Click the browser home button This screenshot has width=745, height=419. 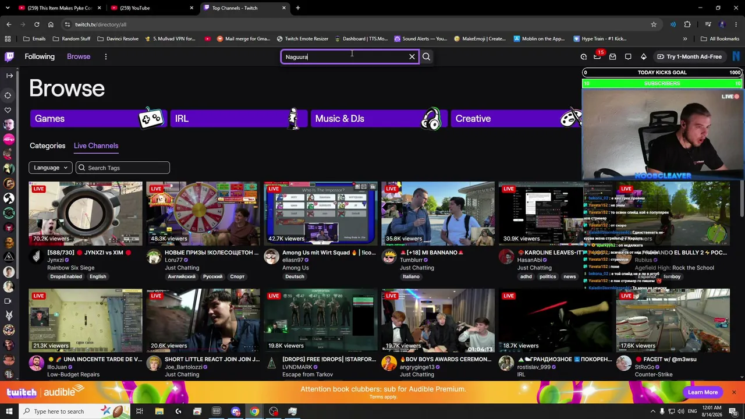[51, 24]
